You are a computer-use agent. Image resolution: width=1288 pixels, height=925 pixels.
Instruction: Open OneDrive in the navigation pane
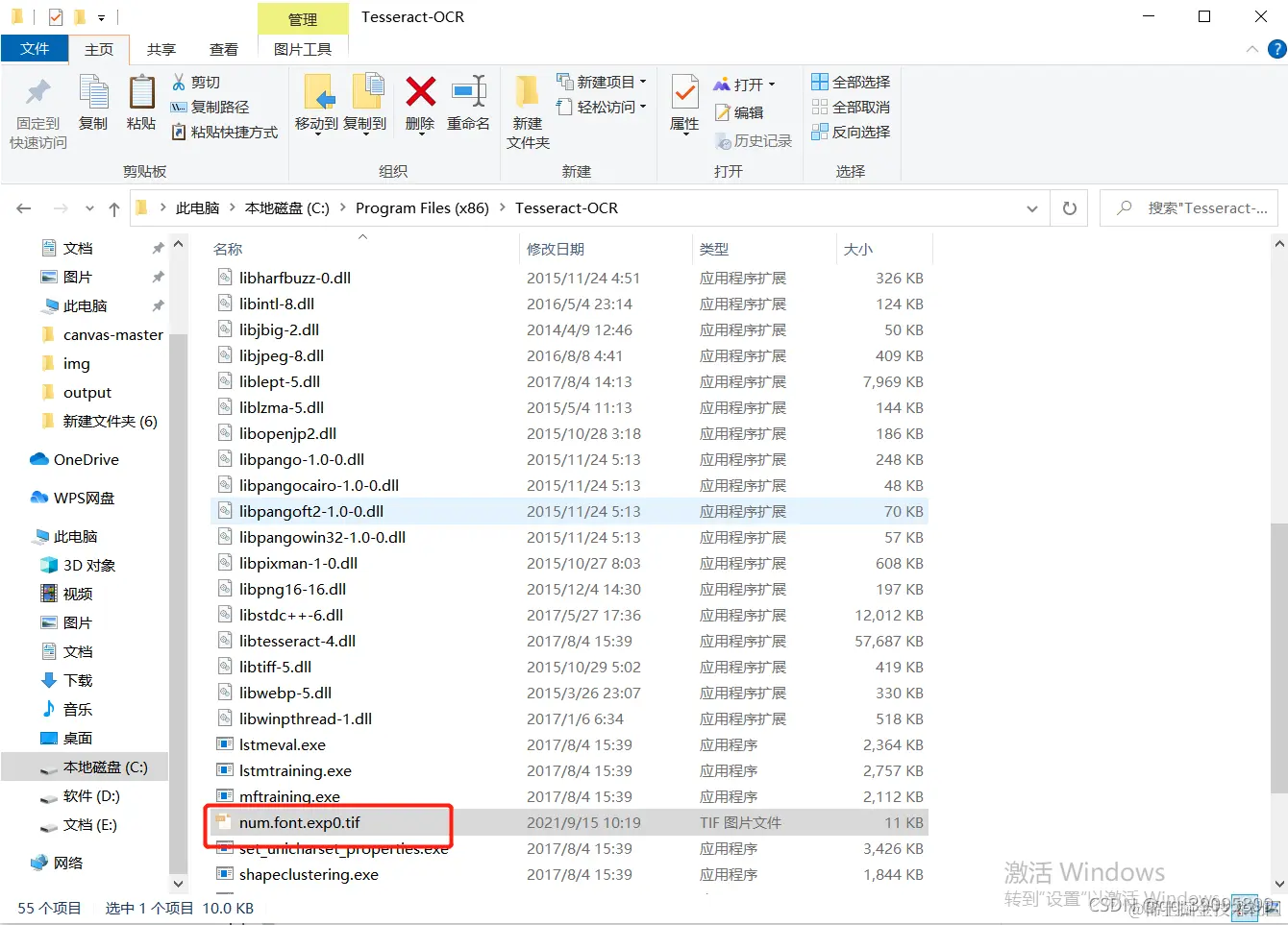click(x=74, y=460)
